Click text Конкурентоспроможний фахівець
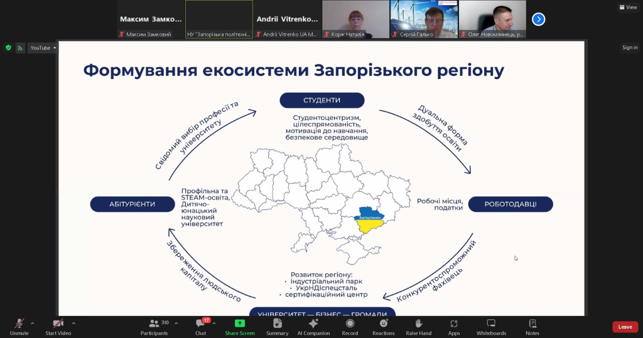643x338 pixels. click(x=436, y=272)
